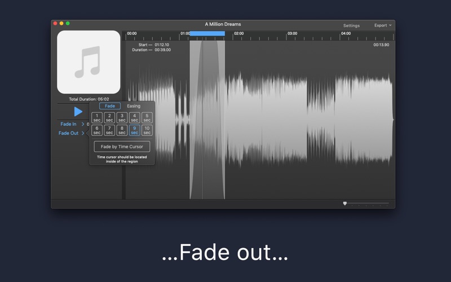The height and width of the screenshot is (282, 451).
Task: Select the 10 sec fade duration
Action: pyautogui.click(x=147, y=130)
